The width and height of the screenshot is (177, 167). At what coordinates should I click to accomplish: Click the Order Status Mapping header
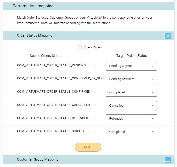coord(88,35)
